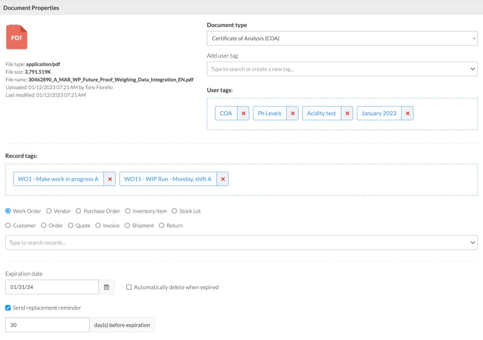This screenshot has height=340, width=483.
Task: Uncheck Send replacement reminder
Action: 8,308
